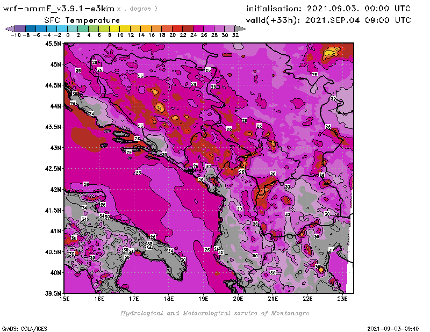The height and width of the screenshot is (332, 430).
Task: Click the 19E longitude label
Action: pyautogui.click(x=204, y=299)
